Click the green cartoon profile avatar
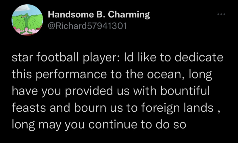 [27, 20]
